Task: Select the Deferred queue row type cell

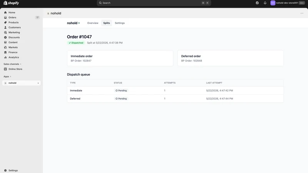Action: point(75,99)
